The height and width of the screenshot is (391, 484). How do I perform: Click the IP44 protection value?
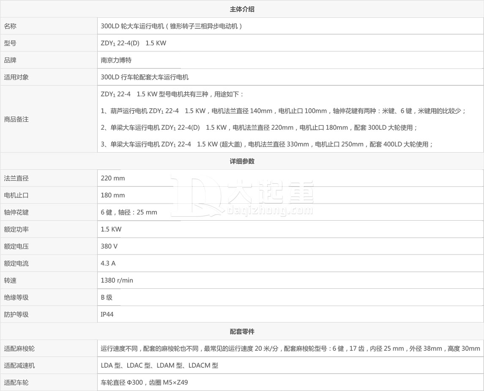click(107, 314)
